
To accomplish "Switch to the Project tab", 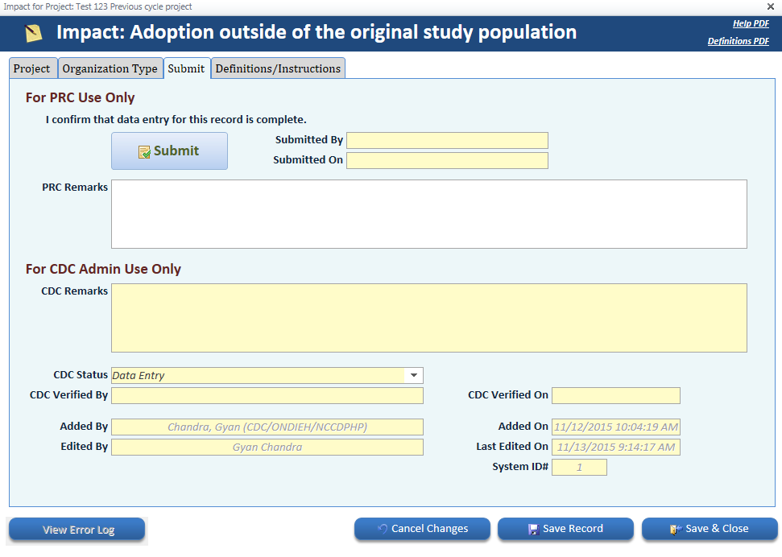I will 32,68.
